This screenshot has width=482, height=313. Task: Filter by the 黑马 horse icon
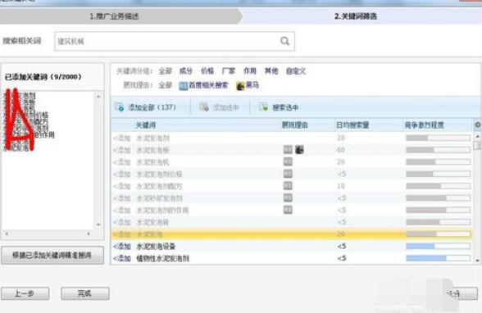[x=240, y=85]
